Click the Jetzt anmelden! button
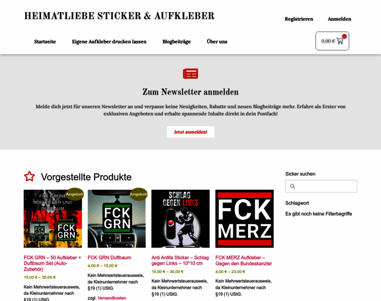 [190, 132]
